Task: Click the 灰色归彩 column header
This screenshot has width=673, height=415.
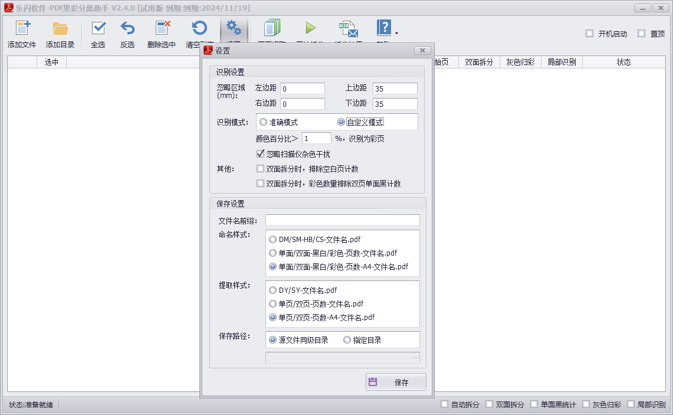Action: pos(521,63)
